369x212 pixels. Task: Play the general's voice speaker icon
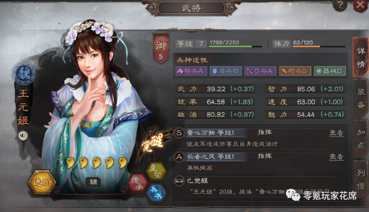pyautogui.click(x=23, y=136)
